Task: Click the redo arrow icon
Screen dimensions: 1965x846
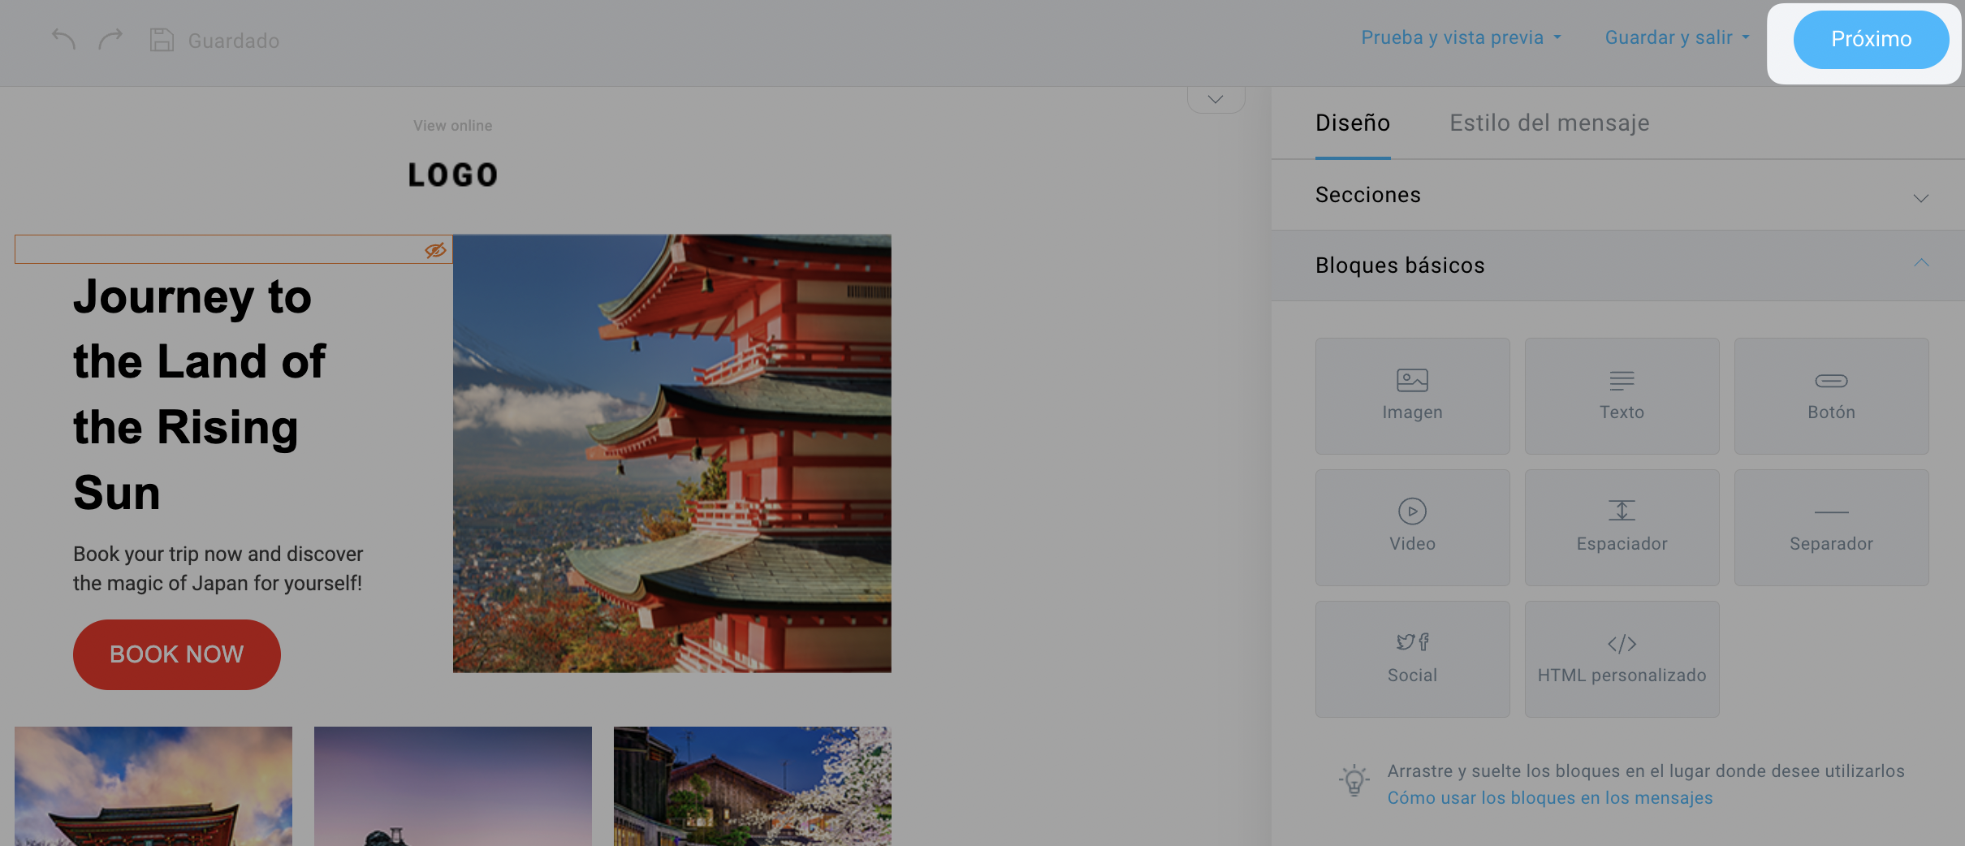Action: pos(110,39)
